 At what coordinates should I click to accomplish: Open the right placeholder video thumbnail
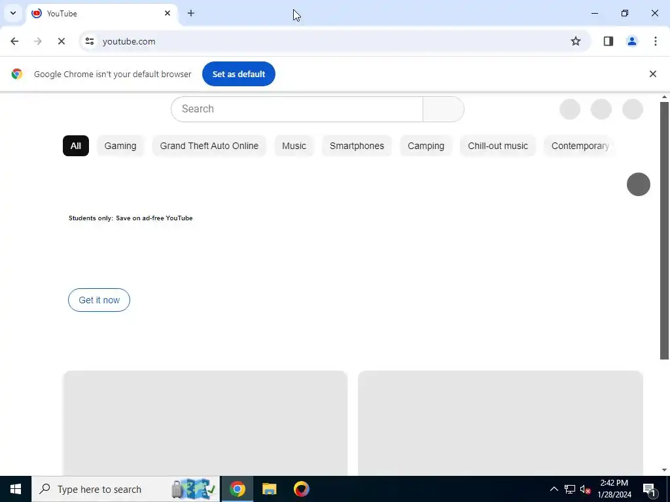(501, 423)
